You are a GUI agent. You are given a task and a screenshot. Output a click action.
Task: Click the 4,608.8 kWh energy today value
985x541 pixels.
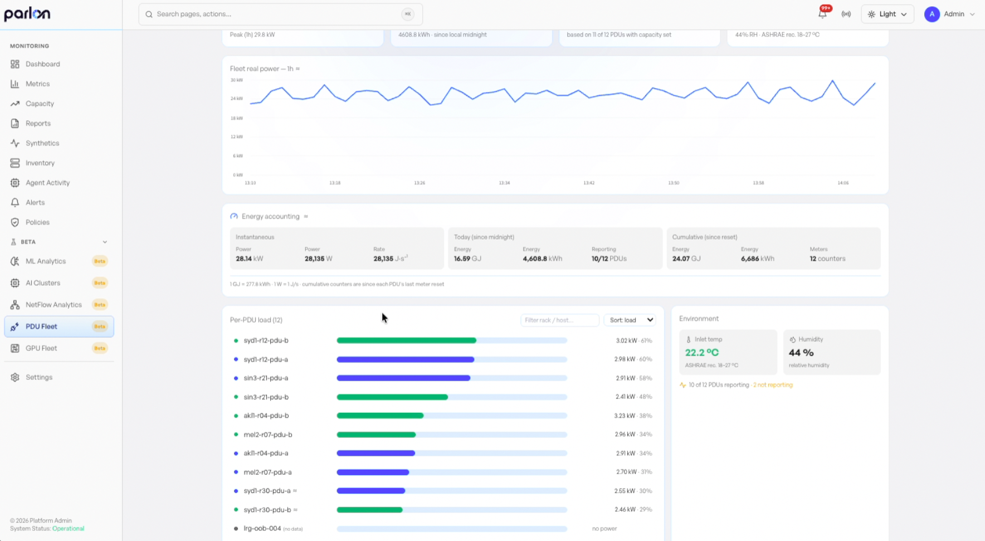(542, 259)
